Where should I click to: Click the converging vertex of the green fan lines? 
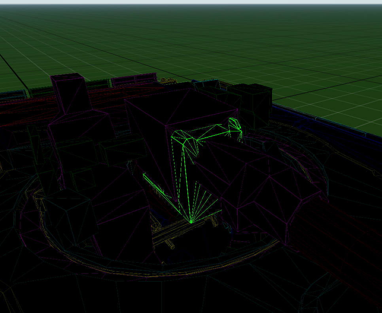point(191,223)
